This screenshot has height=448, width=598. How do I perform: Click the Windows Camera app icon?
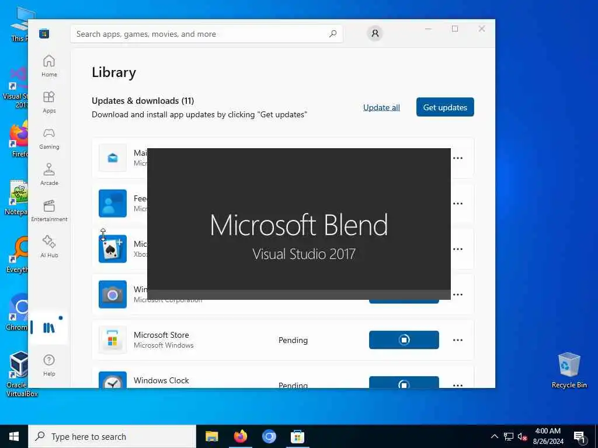(113, 295)
